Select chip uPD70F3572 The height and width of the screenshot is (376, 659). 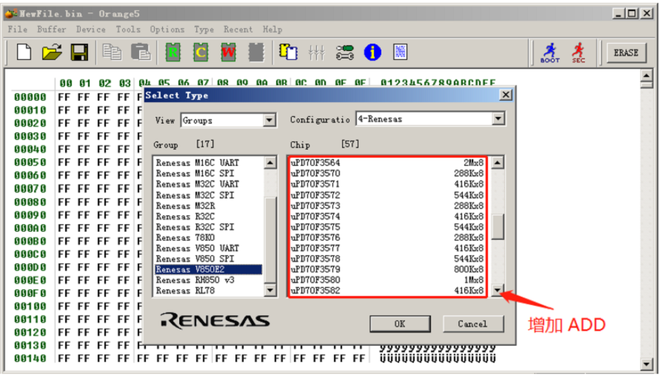tap(387, 195)
